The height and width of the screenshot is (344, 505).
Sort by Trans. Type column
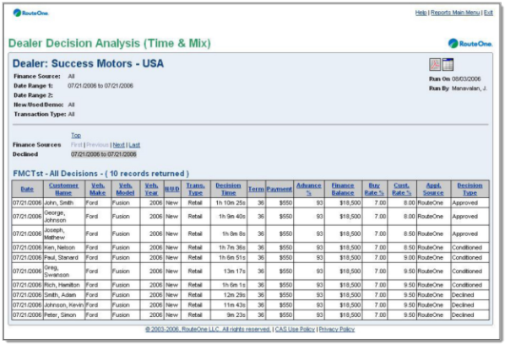coord(195,189)
